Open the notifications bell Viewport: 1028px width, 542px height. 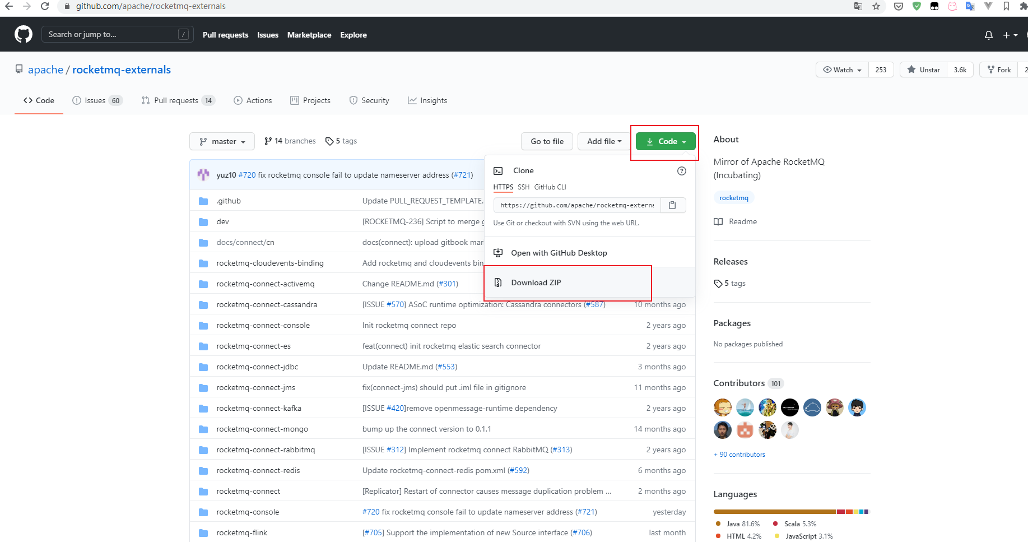[989, 35]
